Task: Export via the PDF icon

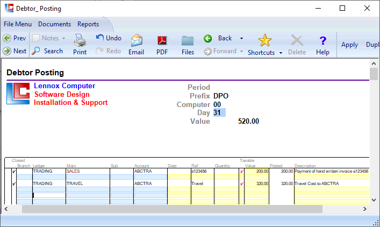Action: tap(162, 41)
